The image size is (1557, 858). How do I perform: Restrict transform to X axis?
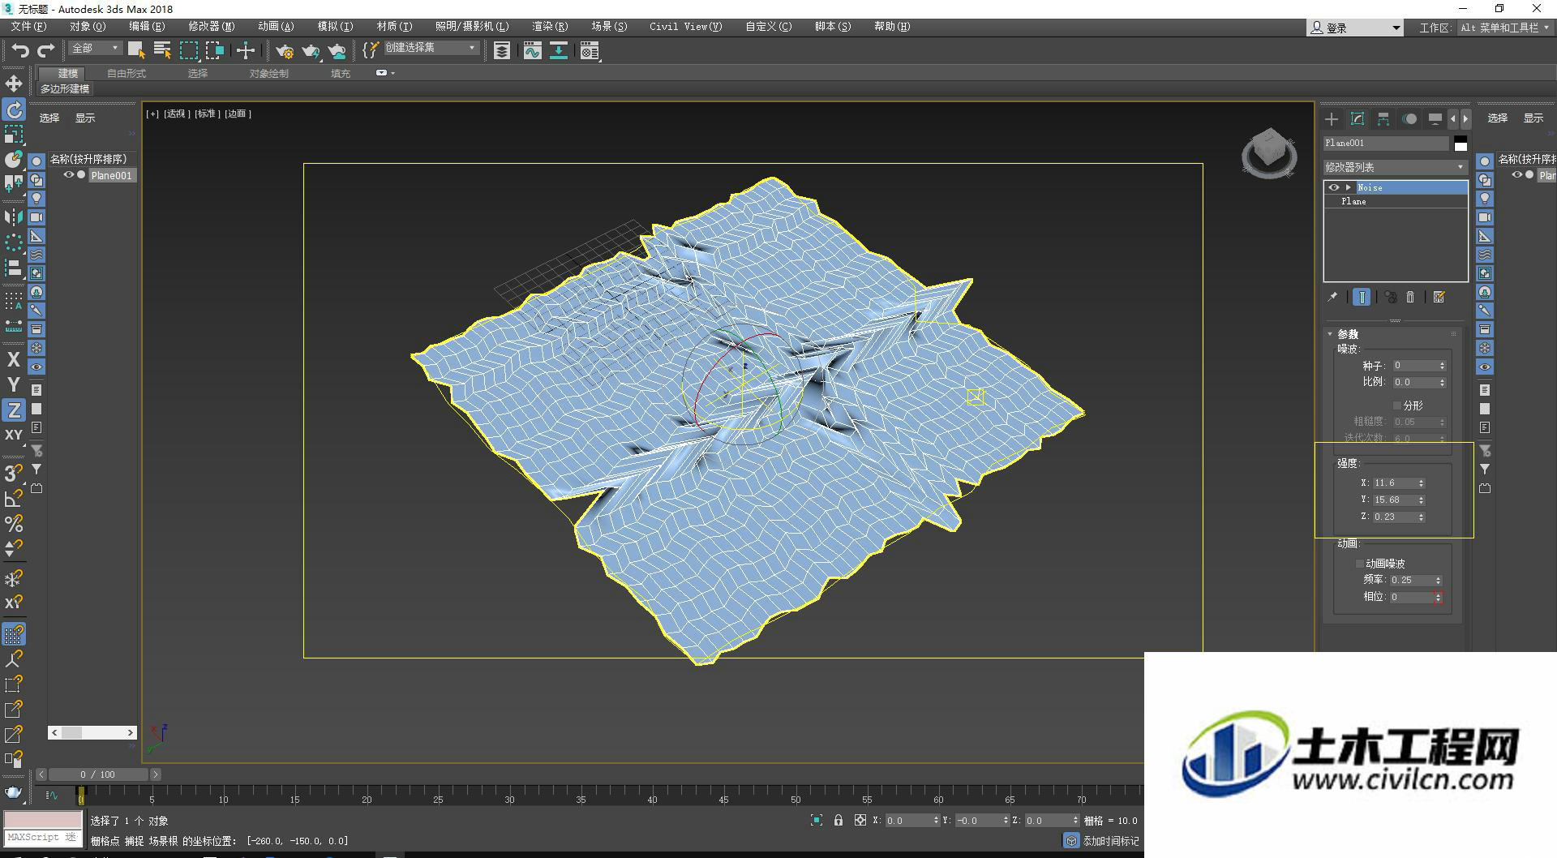(14, 359)
